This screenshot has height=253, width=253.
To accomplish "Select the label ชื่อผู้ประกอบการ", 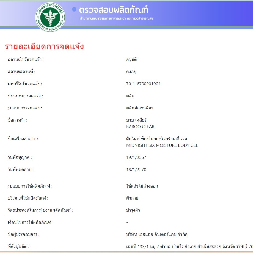I will pos(24,235).
